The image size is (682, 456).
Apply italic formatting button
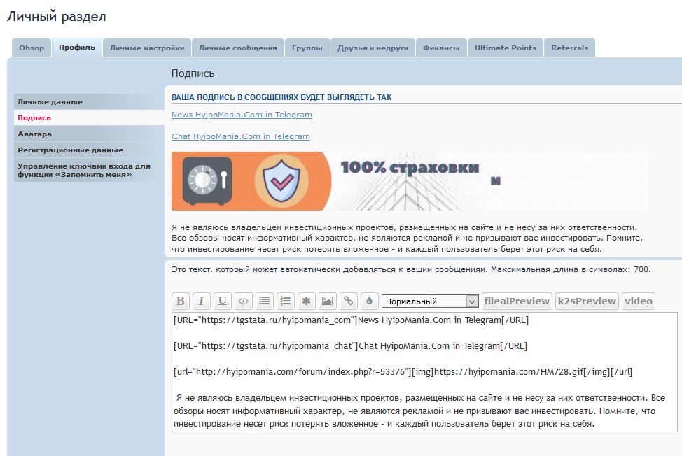click(202, 301)
